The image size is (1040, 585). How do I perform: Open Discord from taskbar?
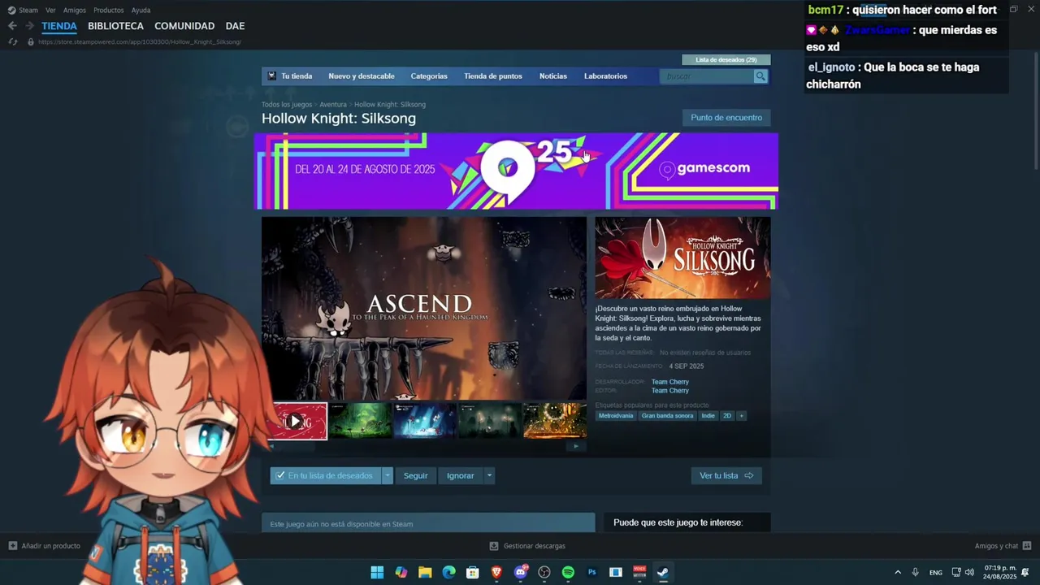521,573
